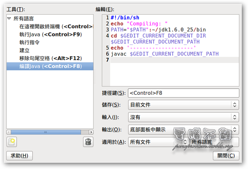Choose 執行指令 in the tools list
Viewport: 248px width, 169px height.
pyautogui.click(x=31, y=42)
